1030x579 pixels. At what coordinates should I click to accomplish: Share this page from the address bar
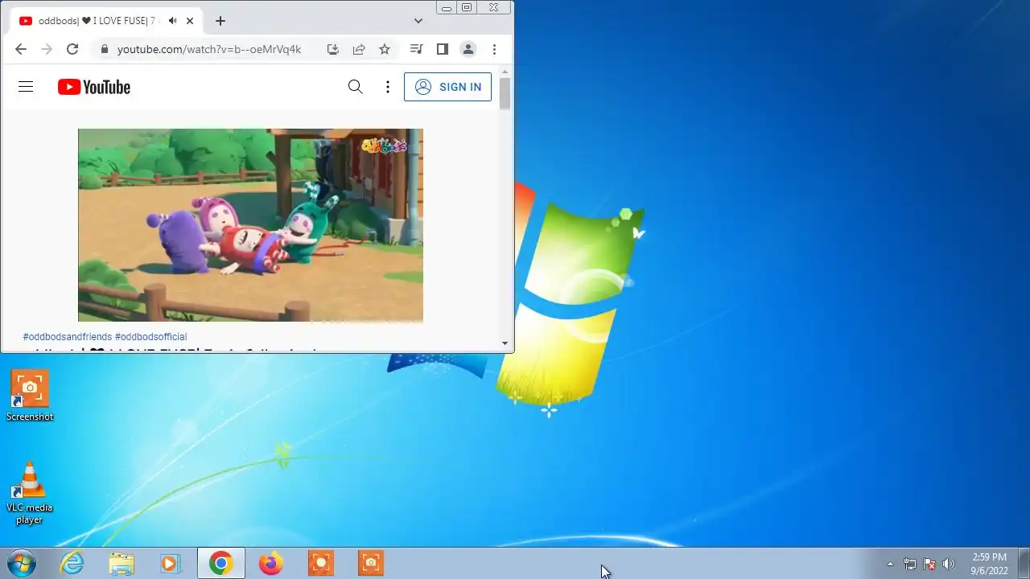click(359, 49)
